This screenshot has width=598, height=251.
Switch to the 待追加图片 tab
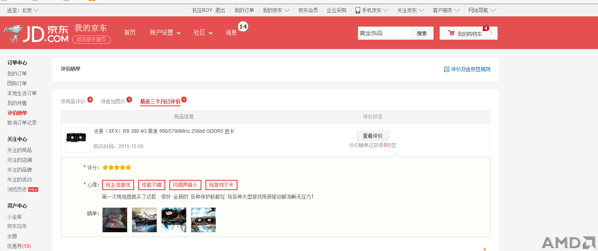tap(113, 101)
